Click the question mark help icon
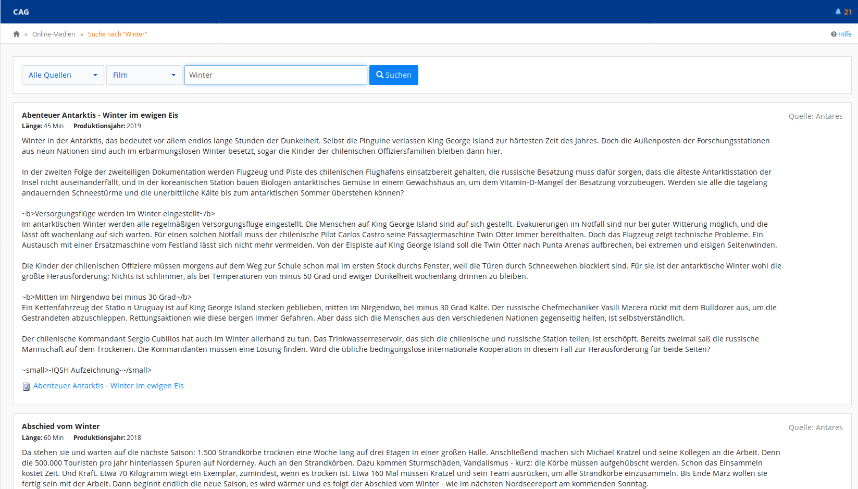Screen dimensions: 858x489 point(834,34)
